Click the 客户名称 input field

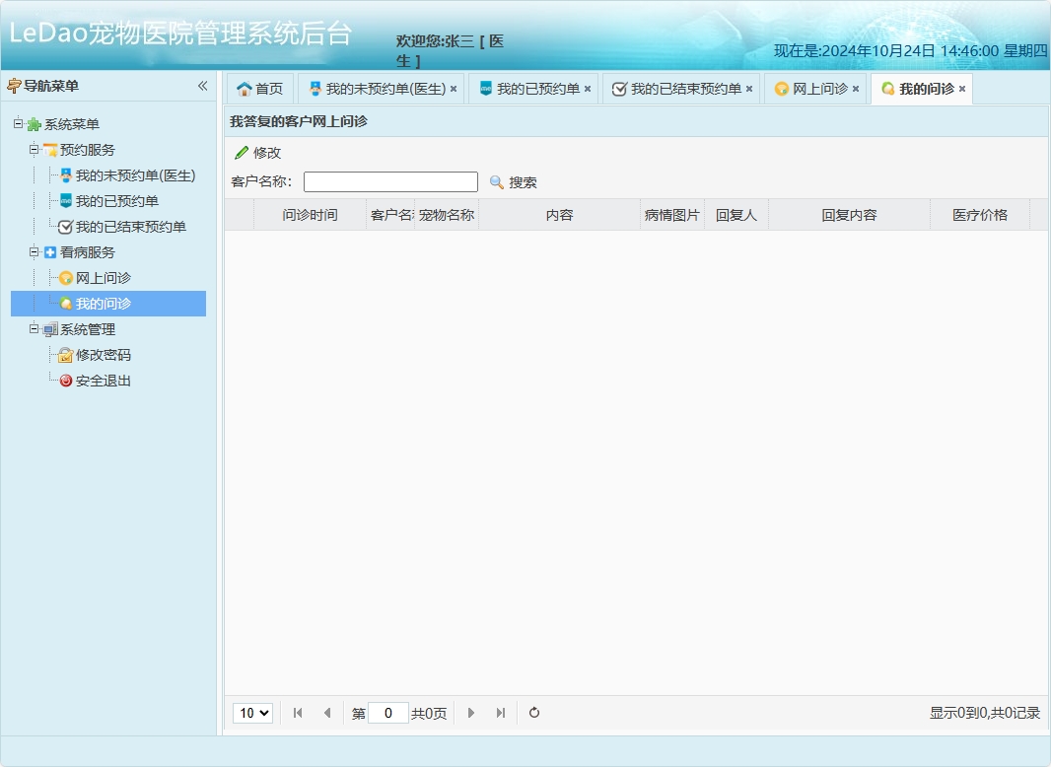(390, 181)
